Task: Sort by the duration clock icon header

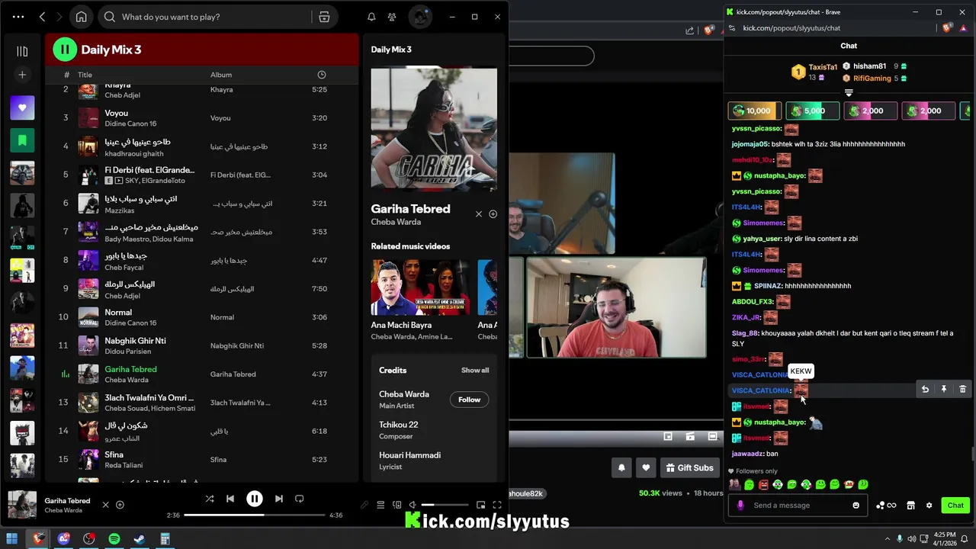Action: coord(322,75)
